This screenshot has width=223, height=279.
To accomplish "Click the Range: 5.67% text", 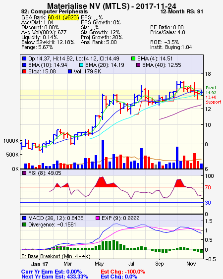I will (x=37, y=48).
